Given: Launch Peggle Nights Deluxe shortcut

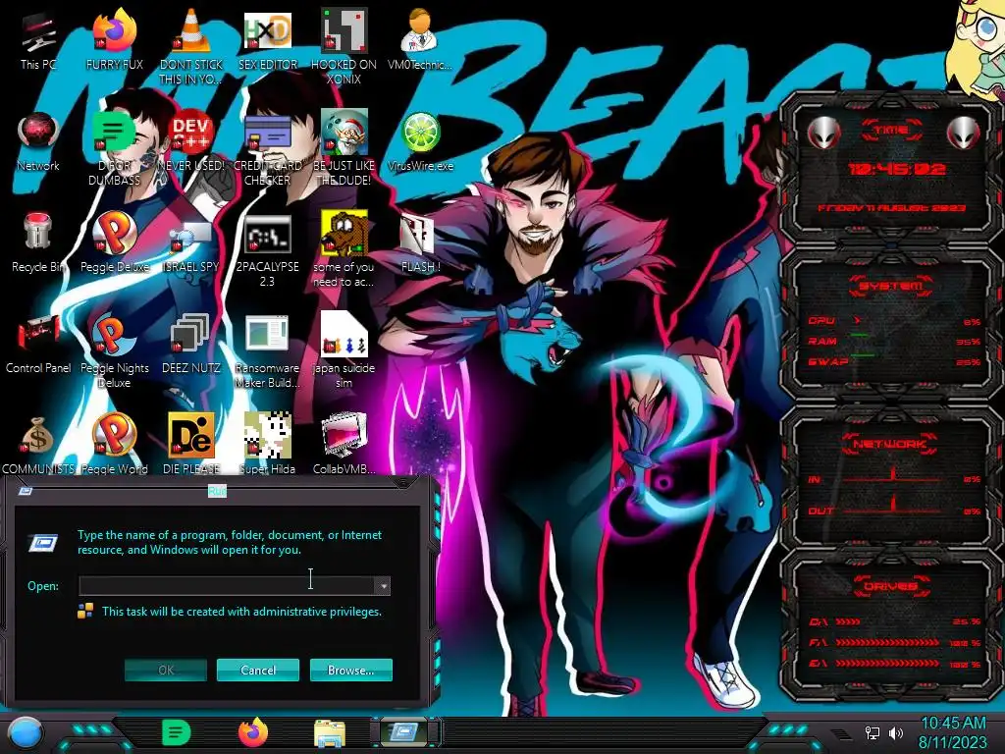Looking at the screenshot, I should click(114, 350).
